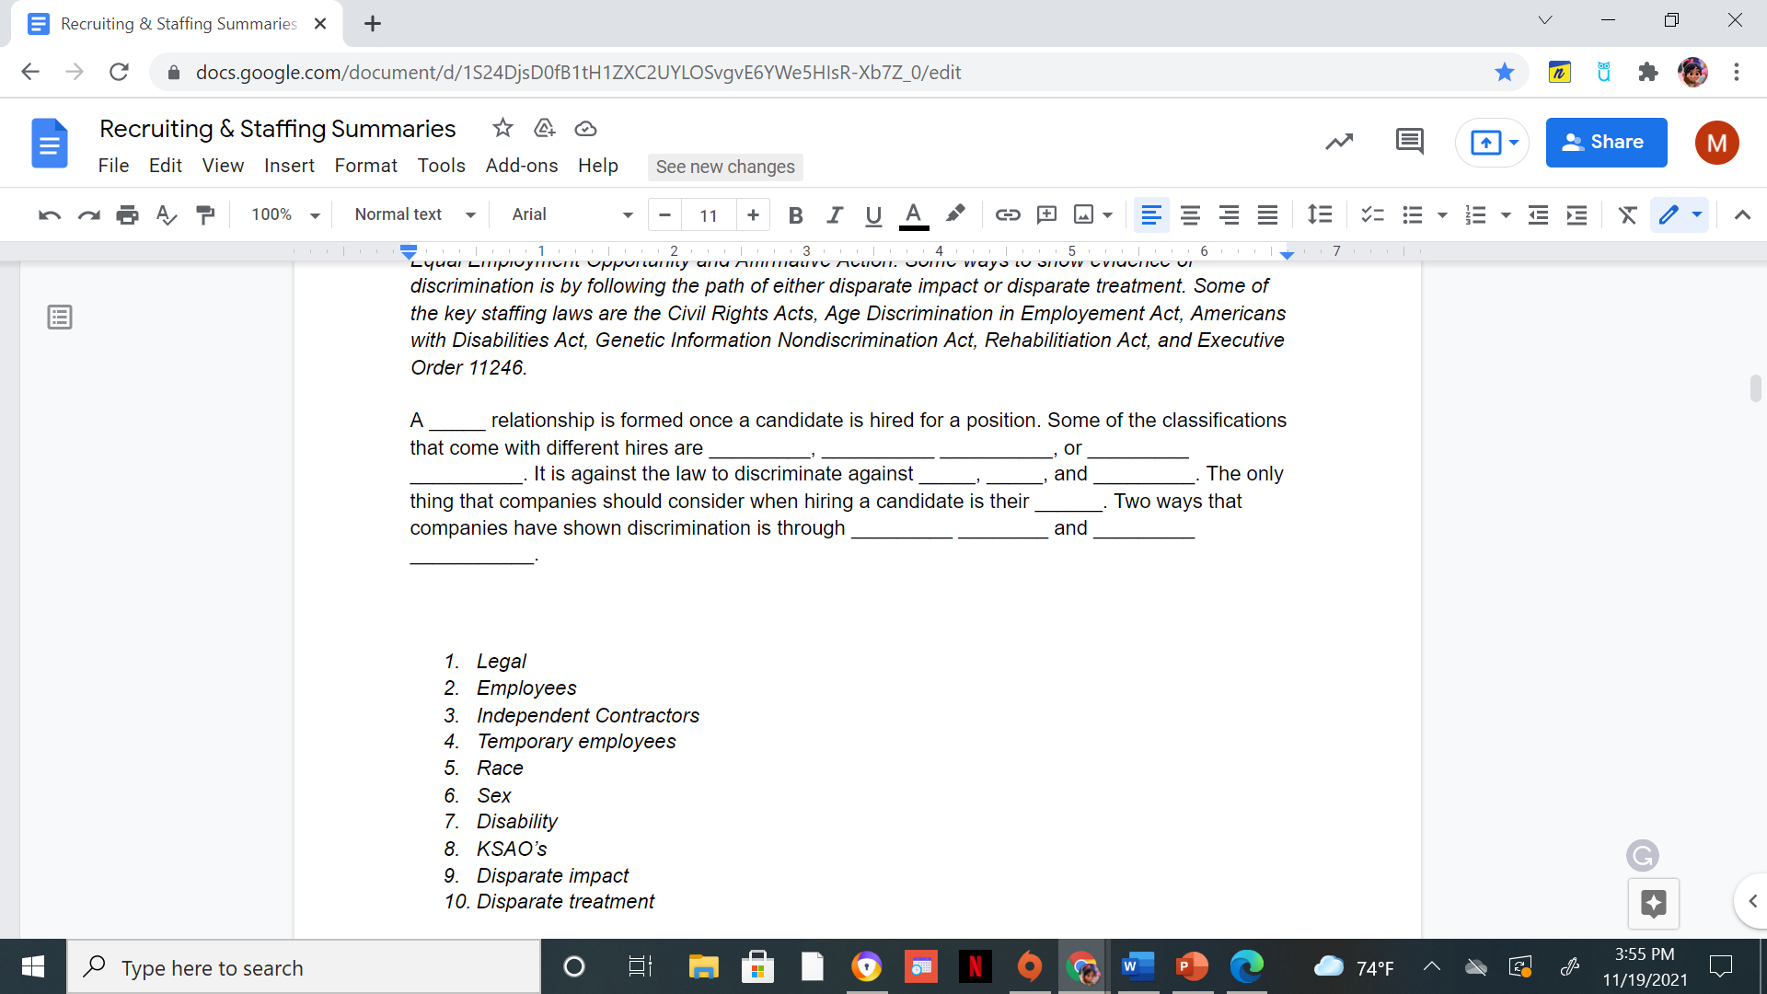The height and width of the screenshot is (994, 1767).
Task: Run spelling and grammar check
Action: click(166, 214)
